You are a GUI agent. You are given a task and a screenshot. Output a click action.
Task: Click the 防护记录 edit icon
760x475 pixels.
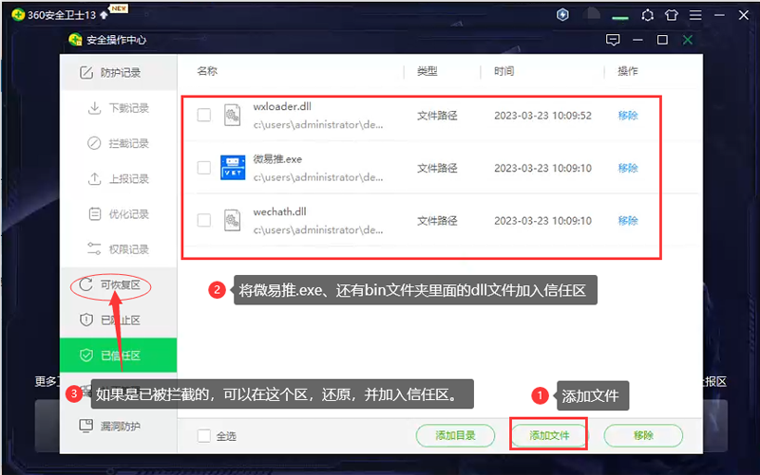pyautogui.click(x=86, y=73)
